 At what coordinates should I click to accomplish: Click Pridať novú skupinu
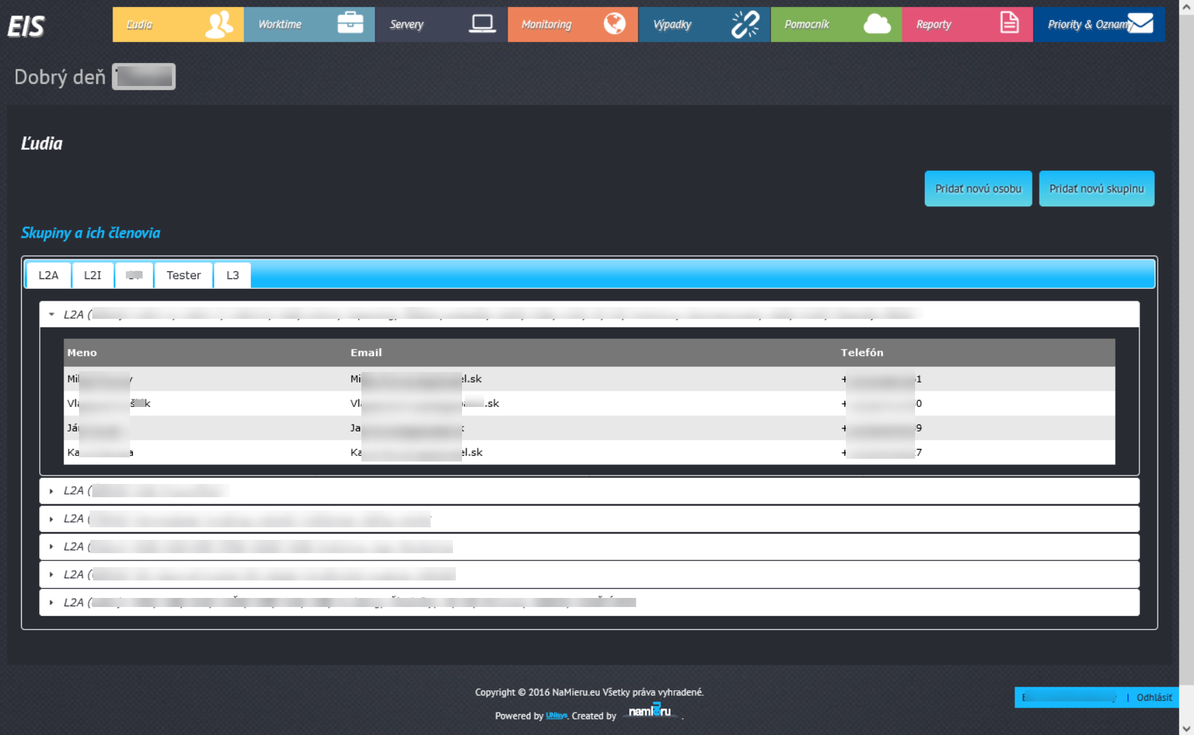[x=1096, y=188]
